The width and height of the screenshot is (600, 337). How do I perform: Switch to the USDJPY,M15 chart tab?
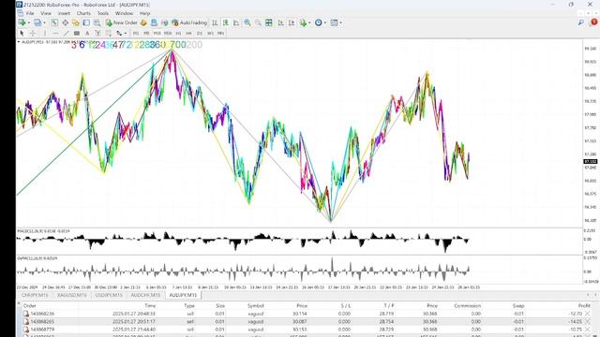[109, 295]
